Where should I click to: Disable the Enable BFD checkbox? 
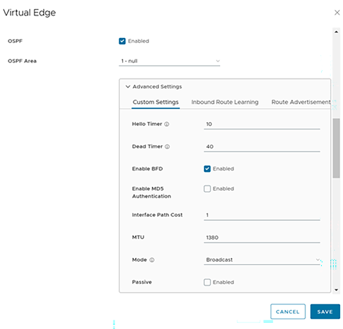(207, 169)
